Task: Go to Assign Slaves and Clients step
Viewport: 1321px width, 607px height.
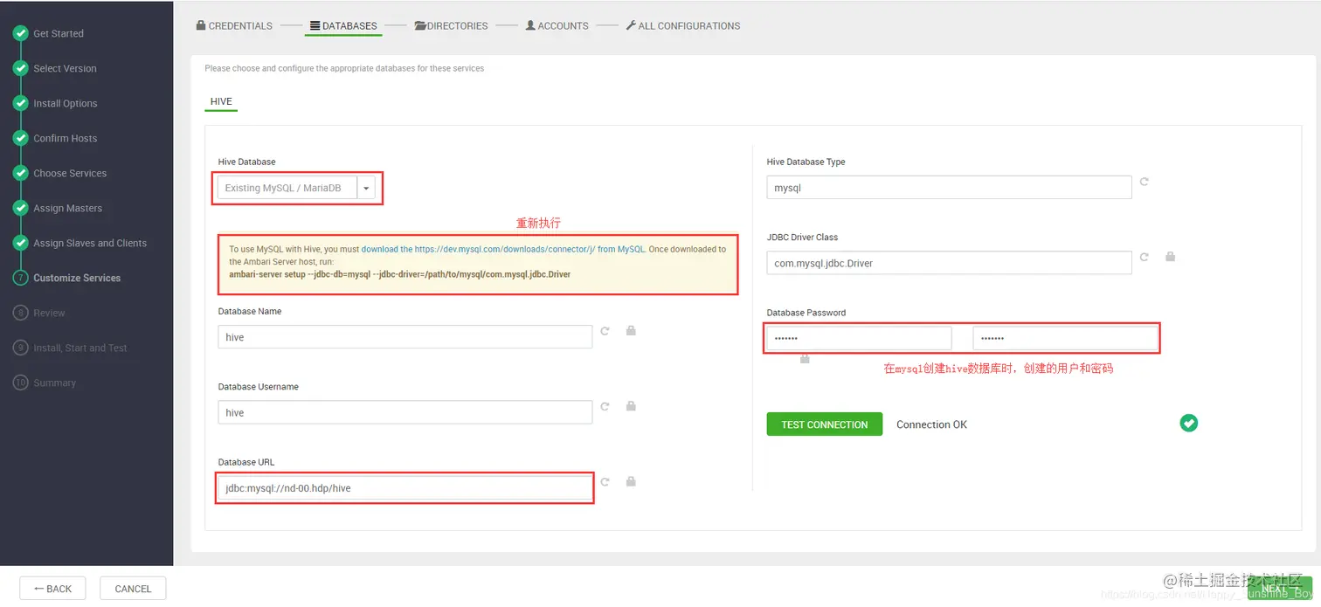Action: pos(90,243)
